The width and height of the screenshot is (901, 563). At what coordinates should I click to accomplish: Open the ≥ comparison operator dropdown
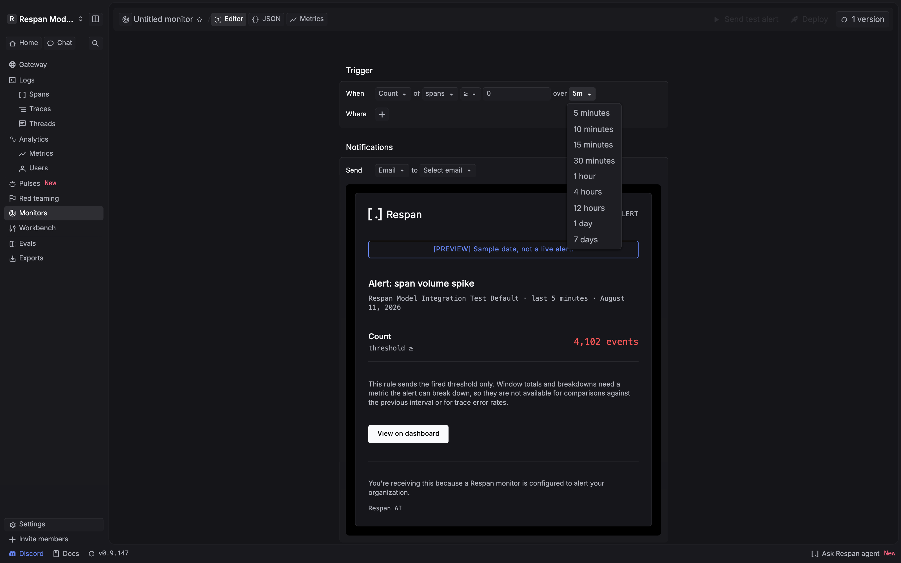[x=470, y=94]
